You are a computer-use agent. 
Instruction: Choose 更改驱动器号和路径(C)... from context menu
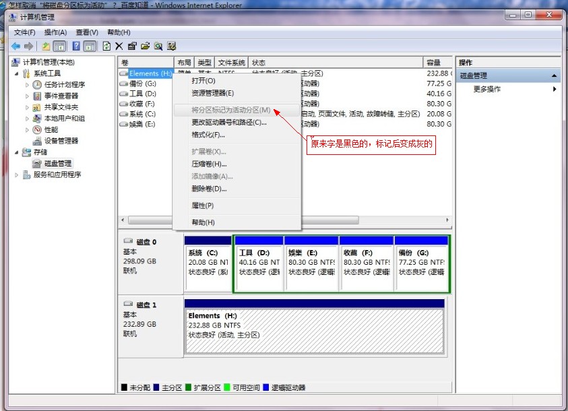(x=229, y=122)
